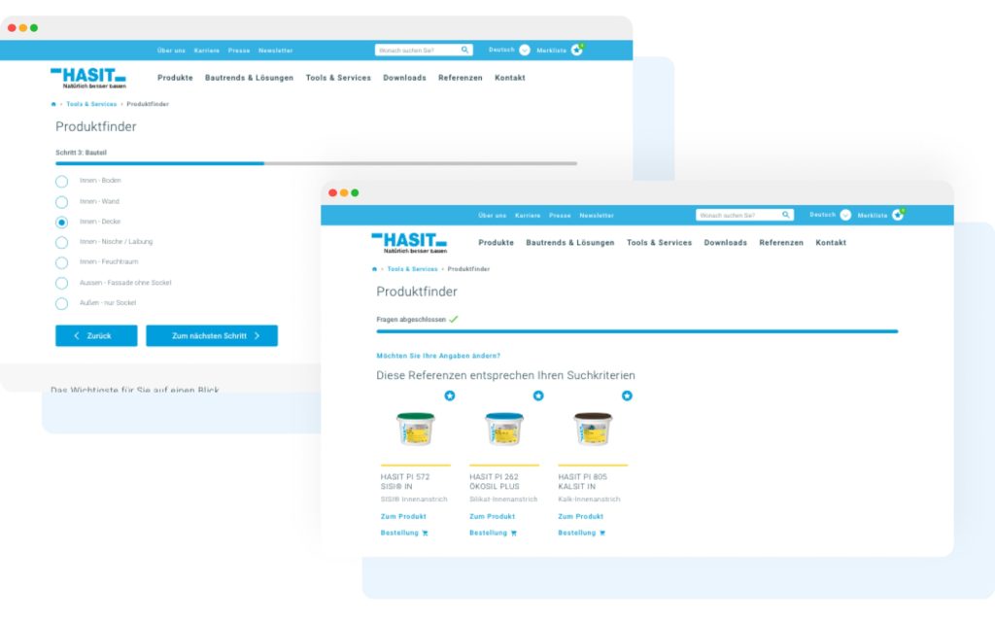Click the HASIT logo in the results window
The height and width of the screenshot is (620, 995).
[x=409, y=242]
